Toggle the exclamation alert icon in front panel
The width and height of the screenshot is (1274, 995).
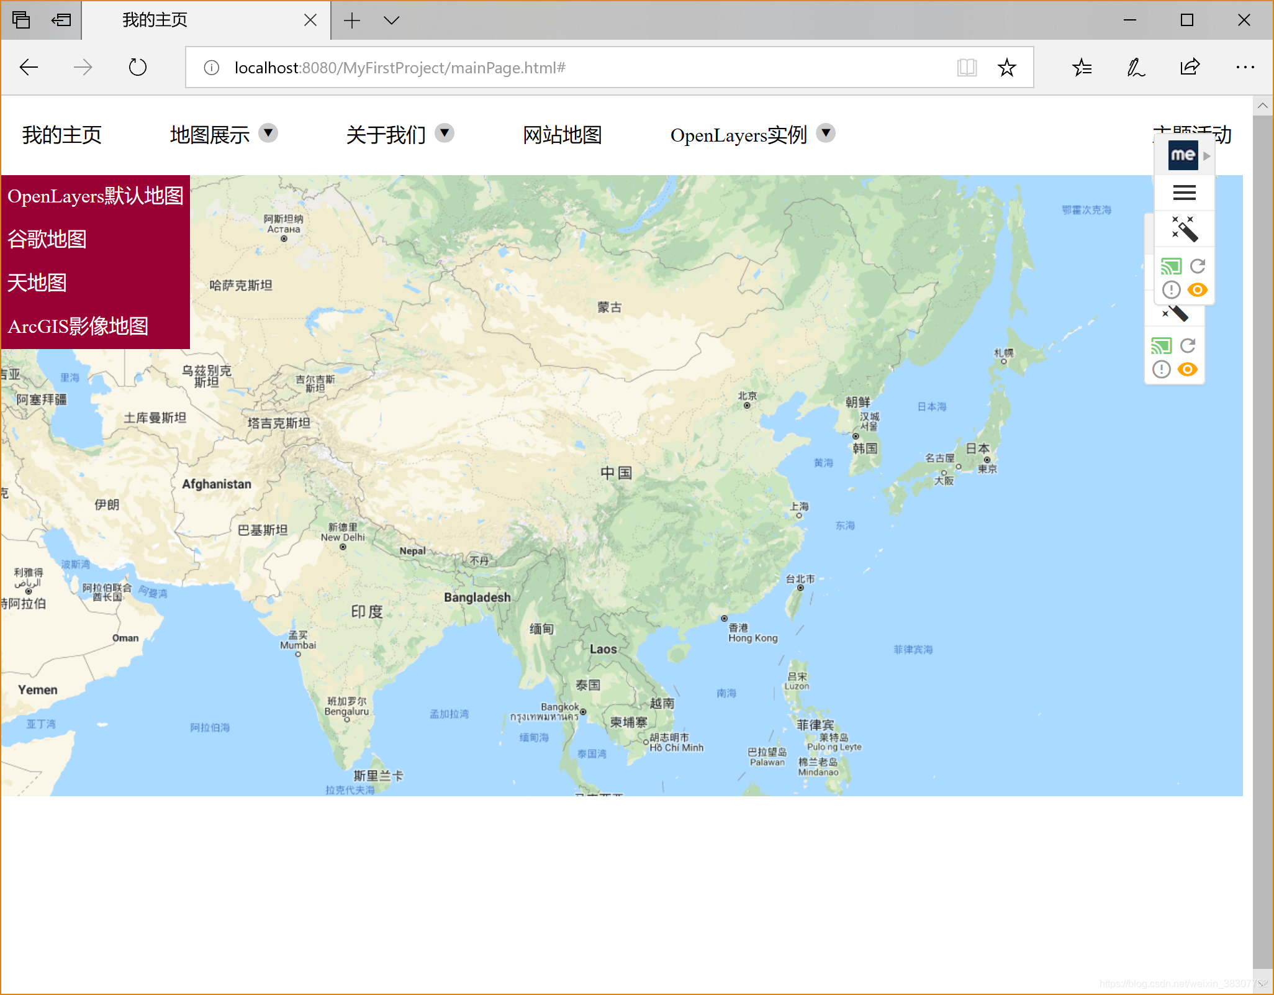pyautogui.click(x=1171, y=290)
